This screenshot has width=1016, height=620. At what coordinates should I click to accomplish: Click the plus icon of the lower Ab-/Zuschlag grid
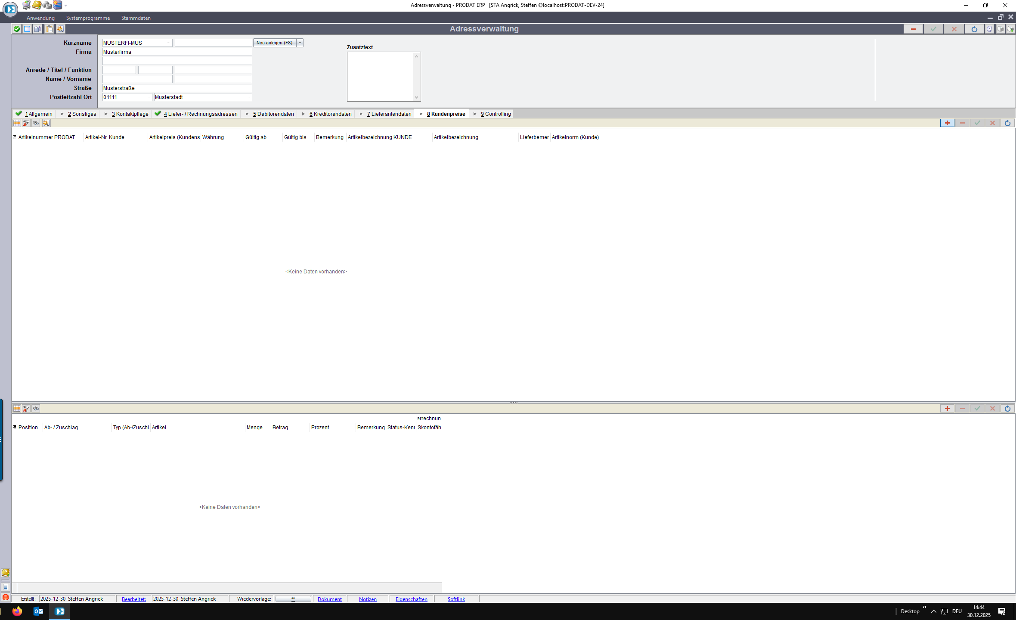click(x=947, y=409)
